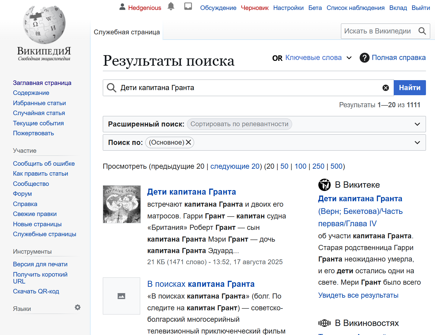Open Настройки in the user menu
Screen dimensions: 435x335
288,8
